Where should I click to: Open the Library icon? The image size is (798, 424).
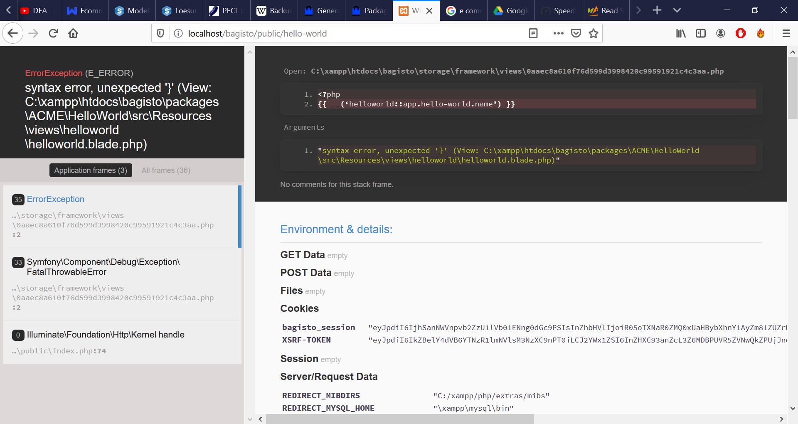pos(681,33)
